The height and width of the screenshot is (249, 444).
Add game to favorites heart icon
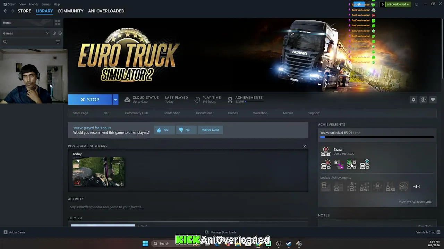coord(433,100)
